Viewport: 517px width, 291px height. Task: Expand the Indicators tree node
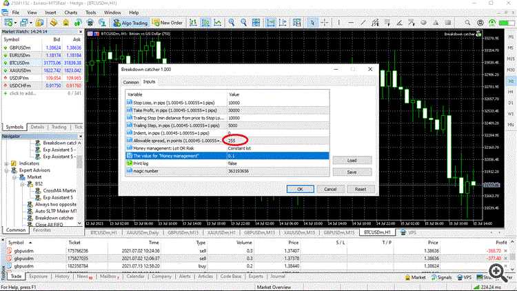click(x=7, y=163)
